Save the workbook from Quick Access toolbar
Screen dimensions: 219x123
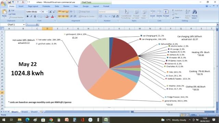click(9, 2)
